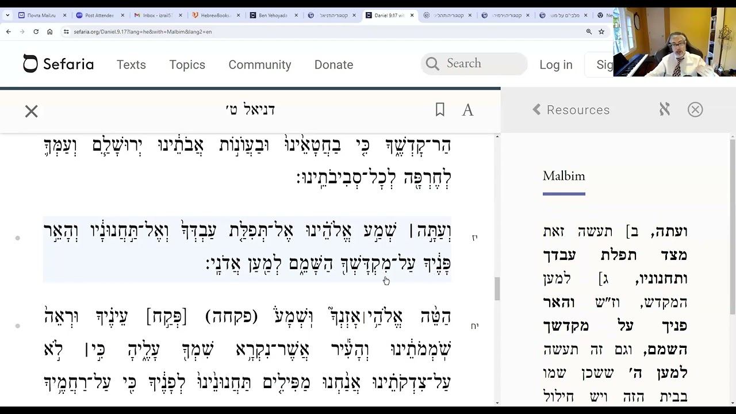Close the Daniel 9:17 tab
Image resolution: width=736 pixels, height=414 pixels.
pyautogui.click(x=412, y=16)
